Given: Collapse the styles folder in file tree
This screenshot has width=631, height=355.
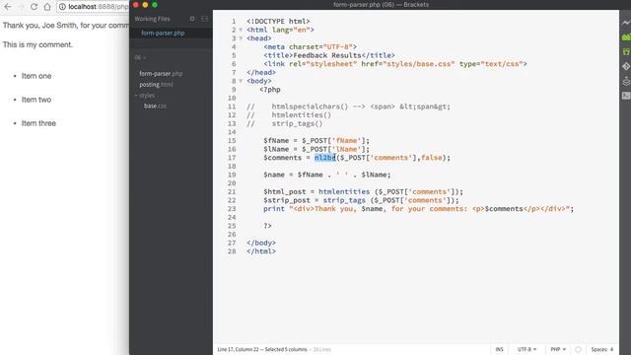Looking at the screenshot, I should (x=136, y=96).
